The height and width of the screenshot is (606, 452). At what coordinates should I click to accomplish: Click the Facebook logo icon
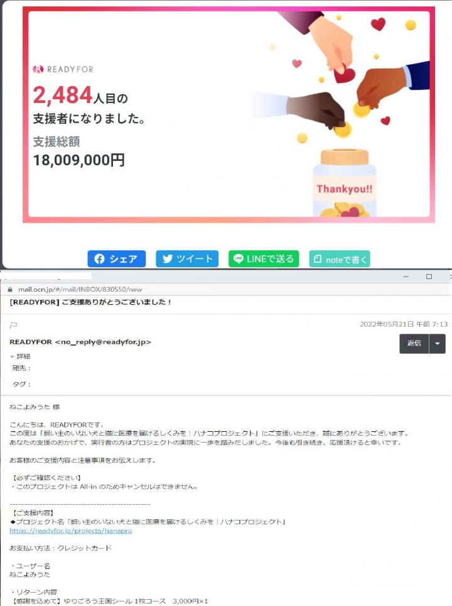tap(99, 259)
